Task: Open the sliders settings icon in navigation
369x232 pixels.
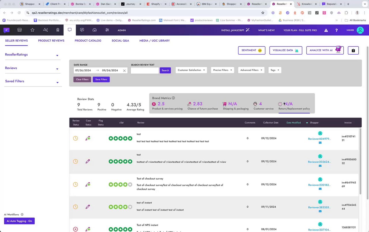Action: click(107, 30)
